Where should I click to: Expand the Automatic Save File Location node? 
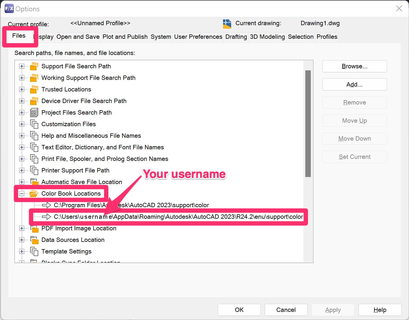point(22,182)
